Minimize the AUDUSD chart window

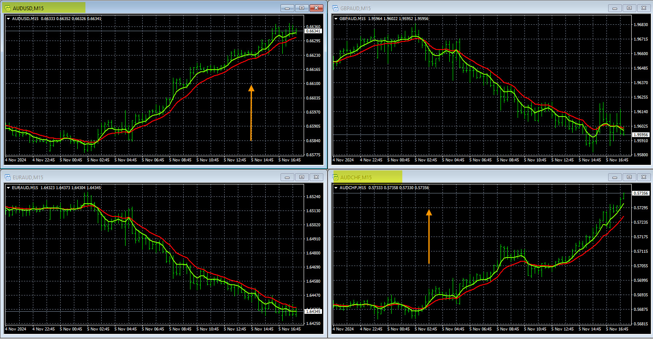[x=287, y=8]
